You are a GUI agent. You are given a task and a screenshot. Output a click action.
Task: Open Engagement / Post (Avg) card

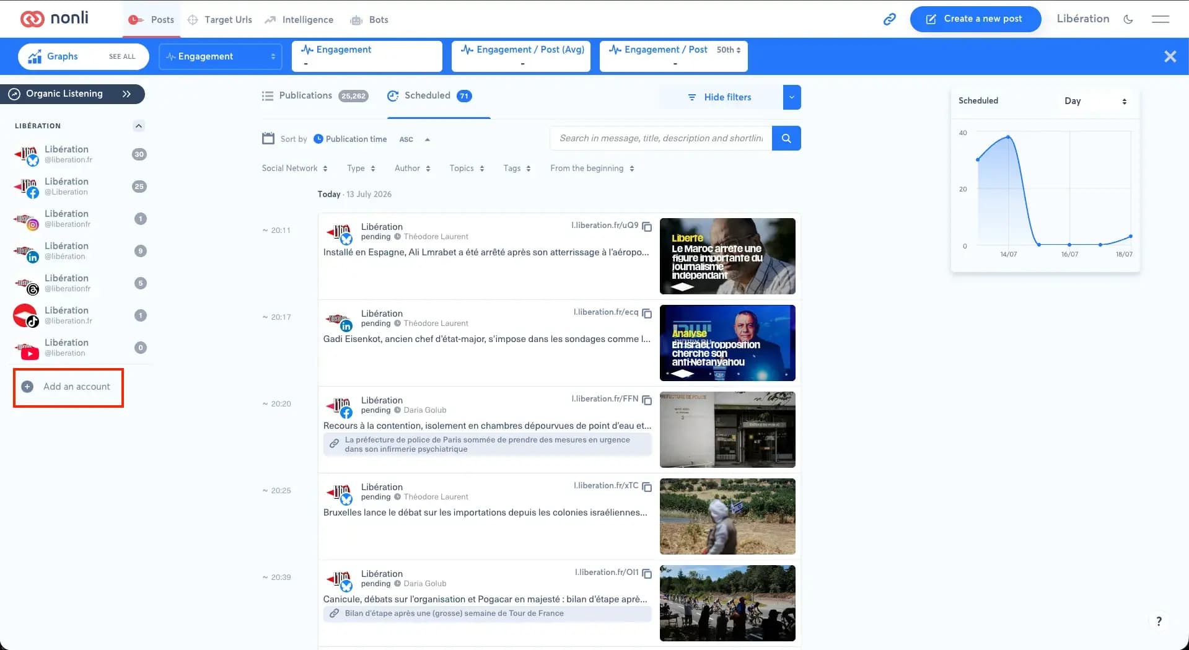(520, 56)
